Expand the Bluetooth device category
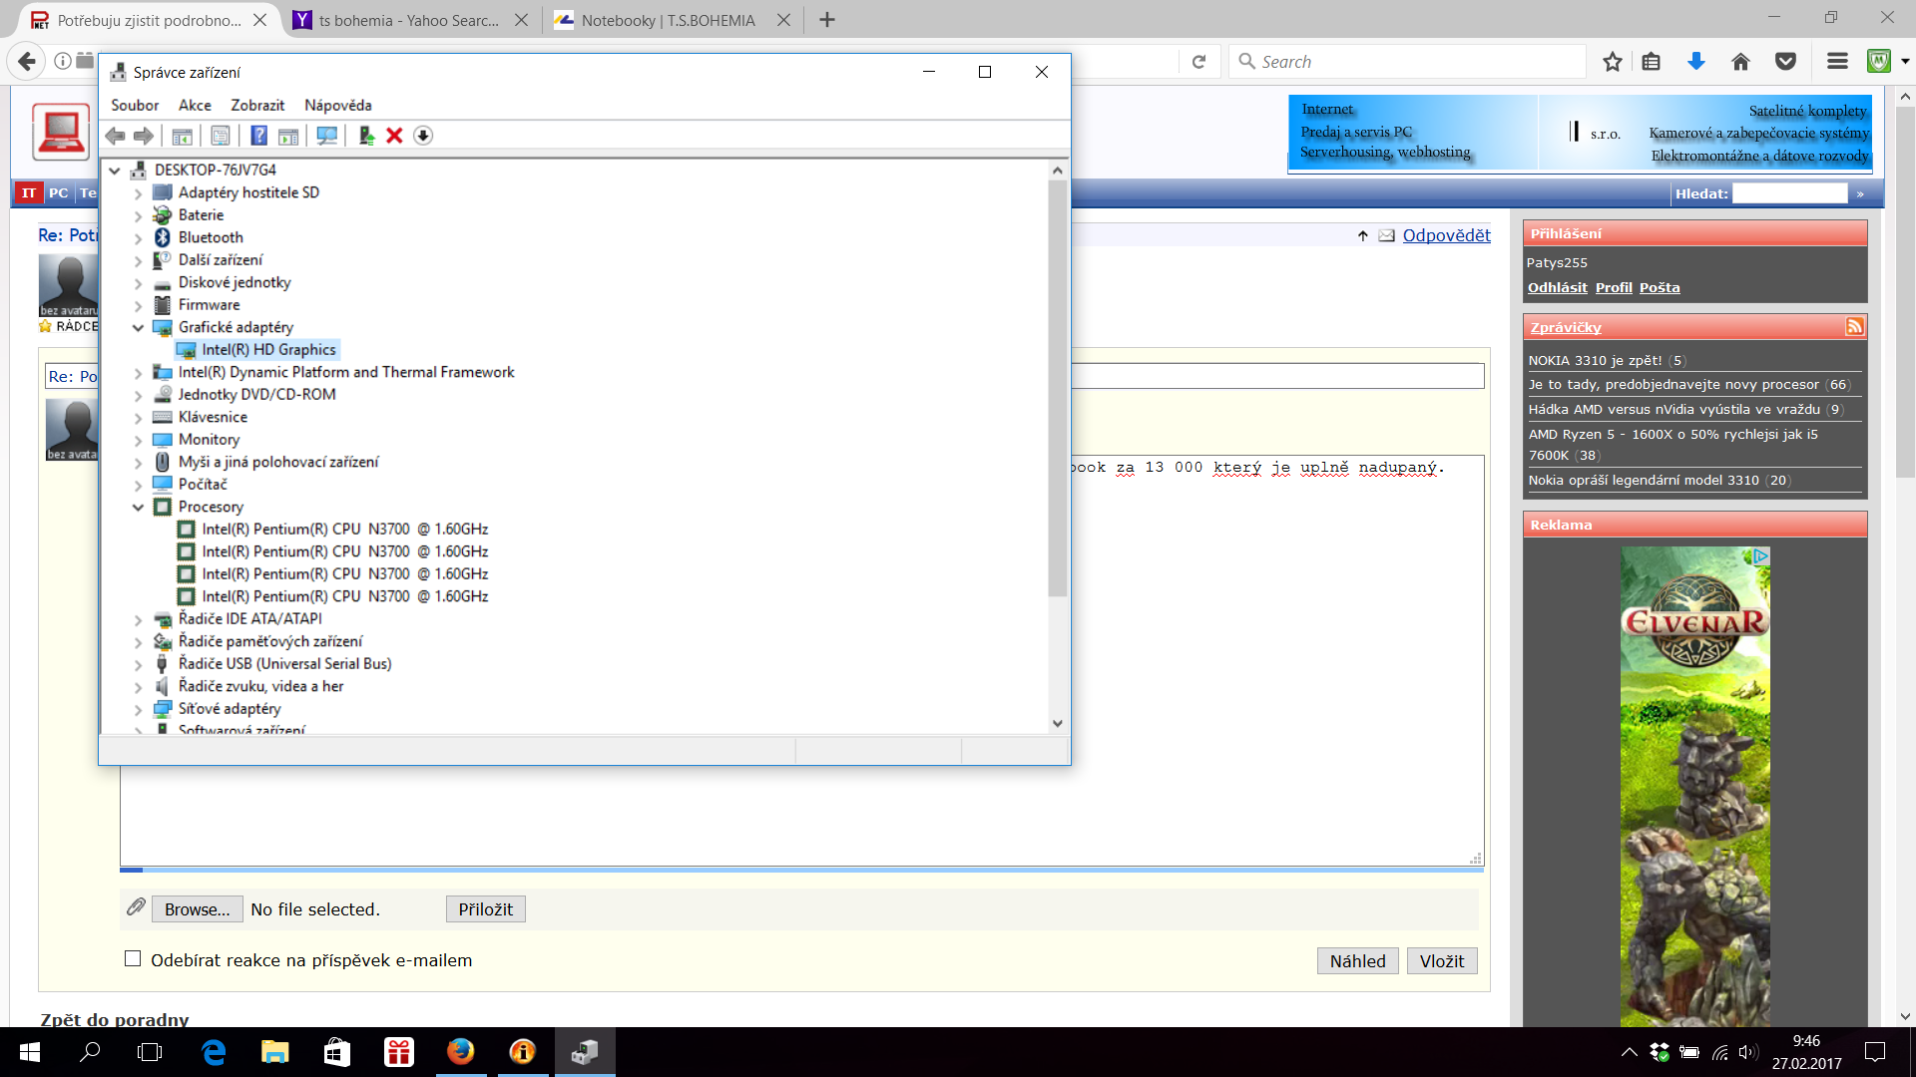The image size is (1916, 1077). (139, 238)
